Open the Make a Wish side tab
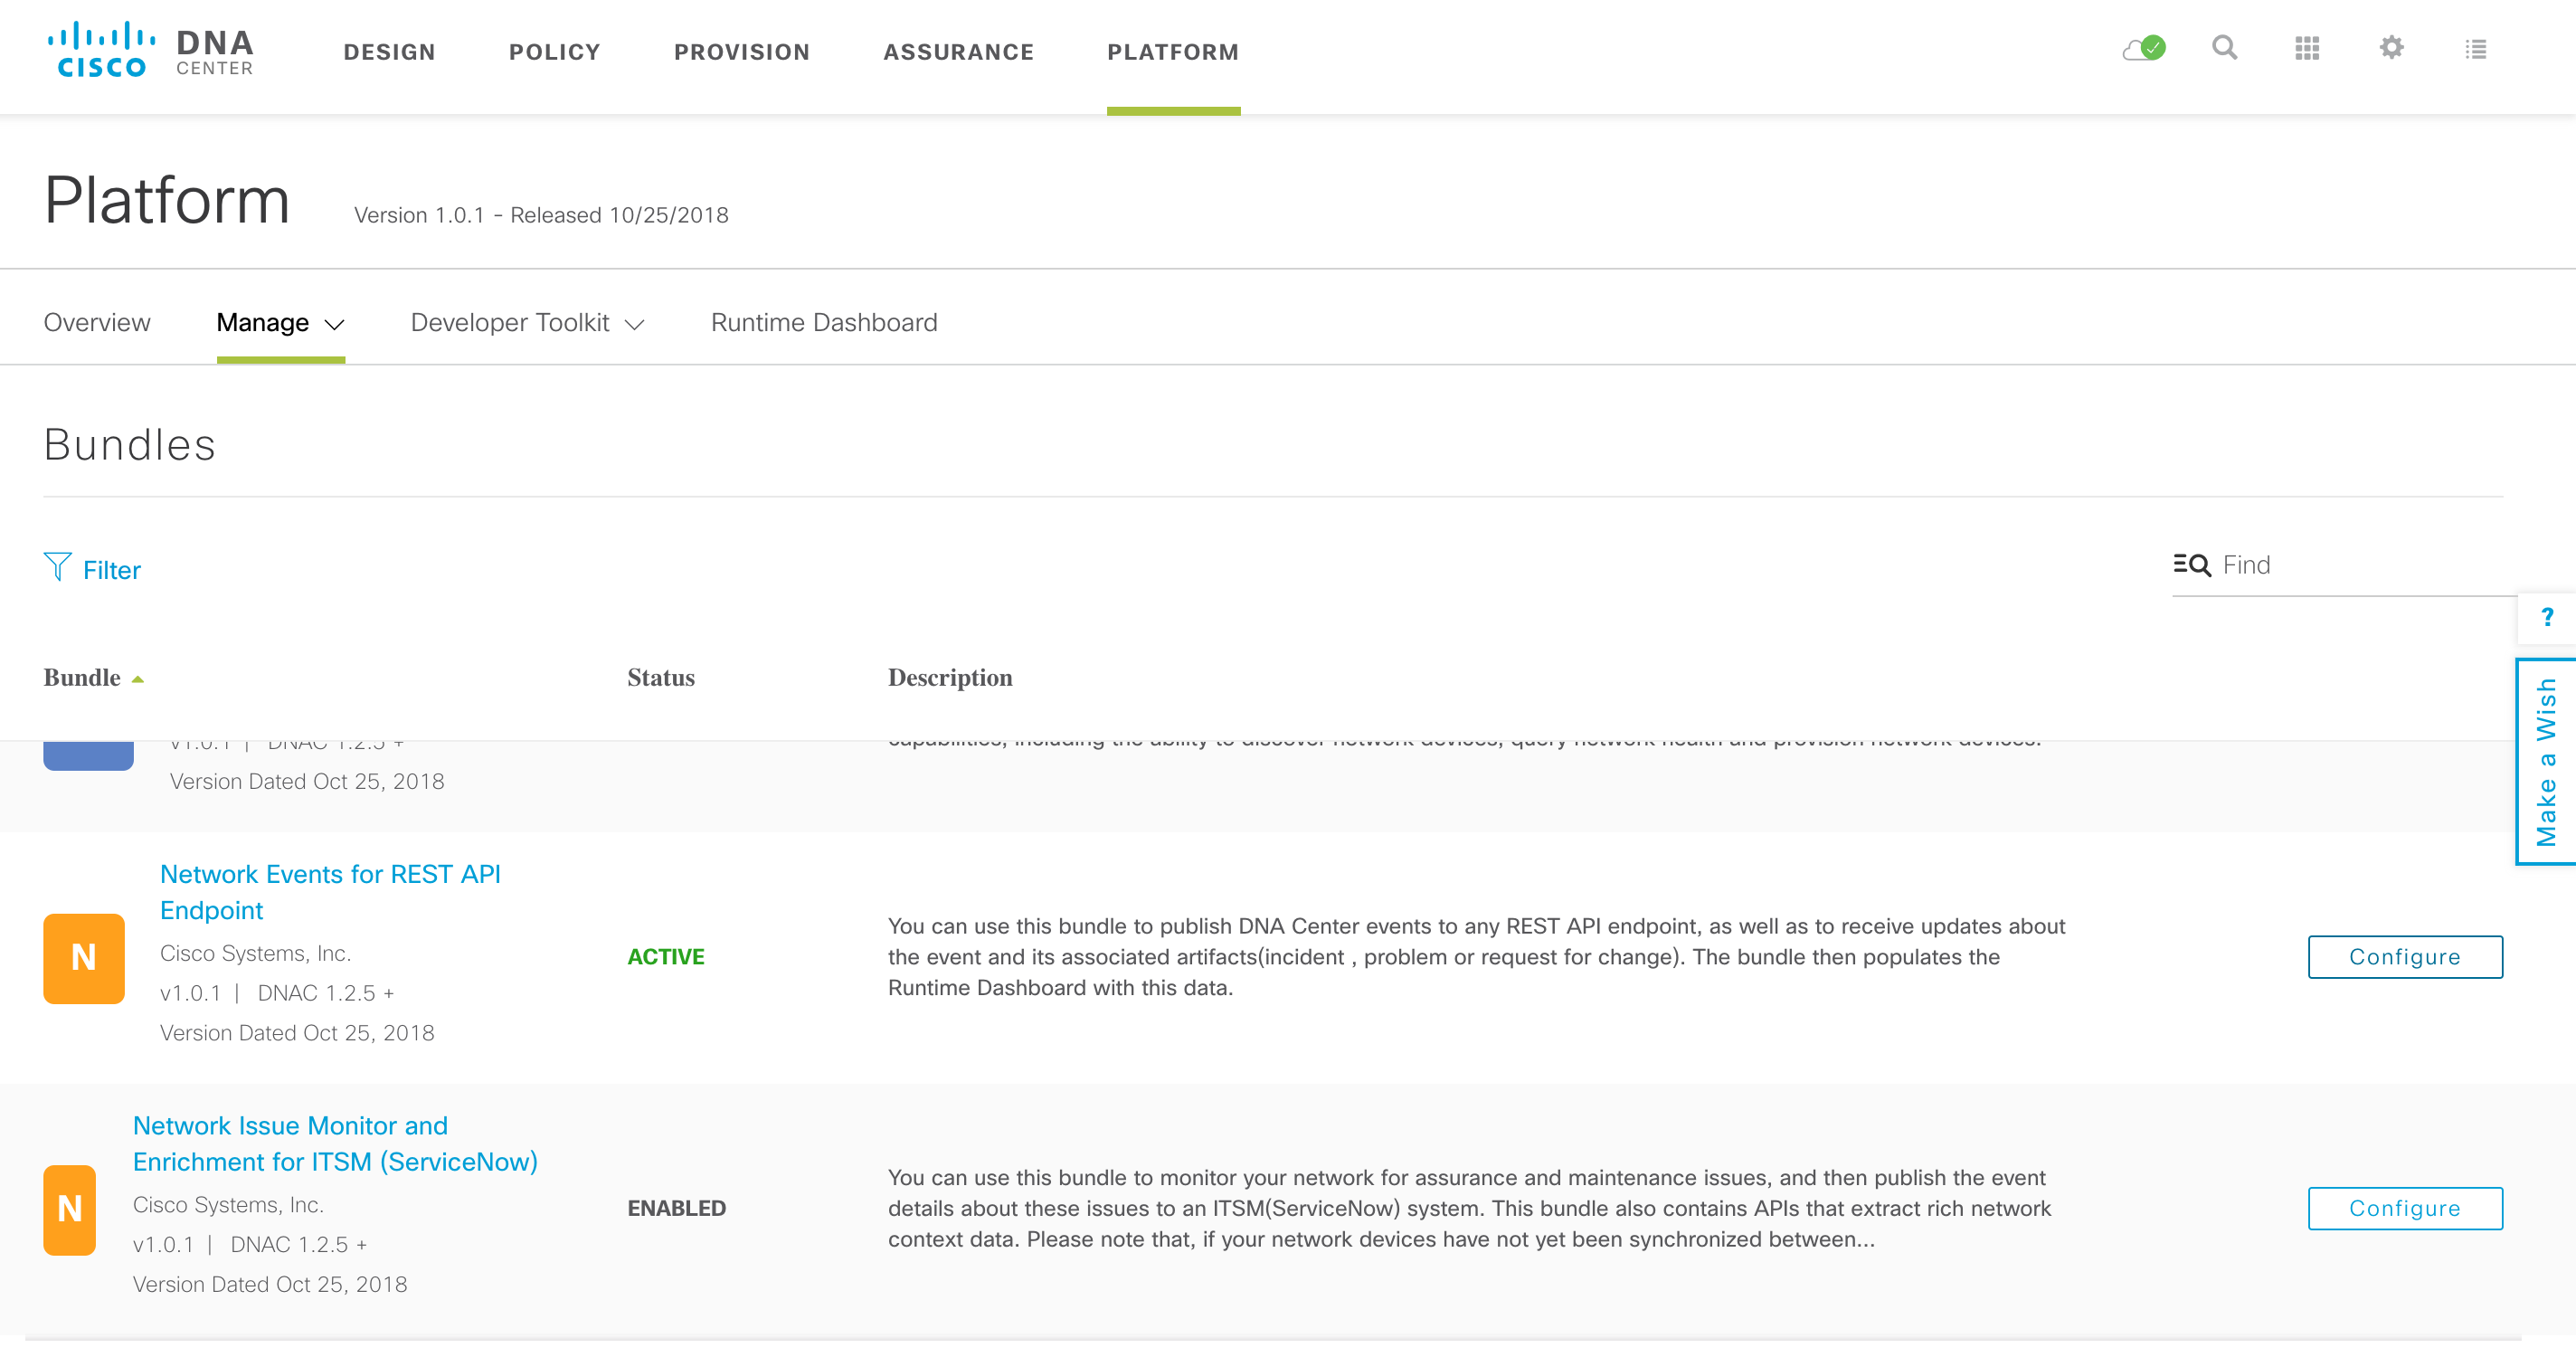2576x1357 pixels. pyautogui.click(x=2546, y=762)
